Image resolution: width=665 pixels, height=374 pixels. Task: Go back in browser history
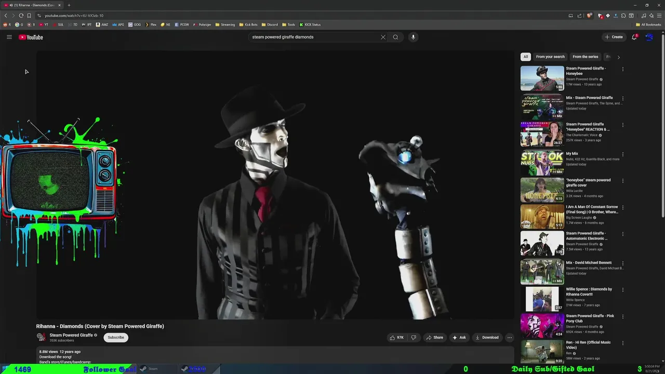point(6,16)
